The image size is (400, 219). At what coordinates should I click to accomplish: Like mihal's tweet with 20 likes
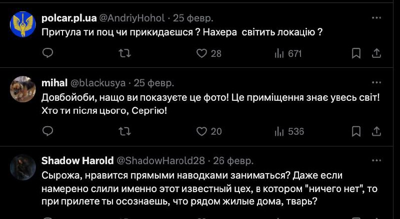tap(201, 131)
